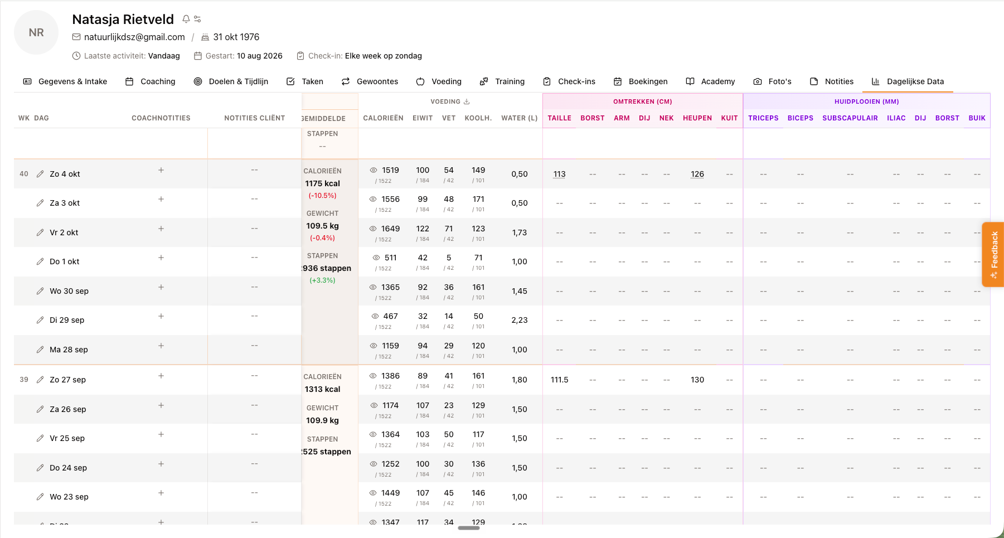The height and width of the screenshot is (538, 1004).
Task: Switch to the Voeding tab
Action: pos(439,81)
